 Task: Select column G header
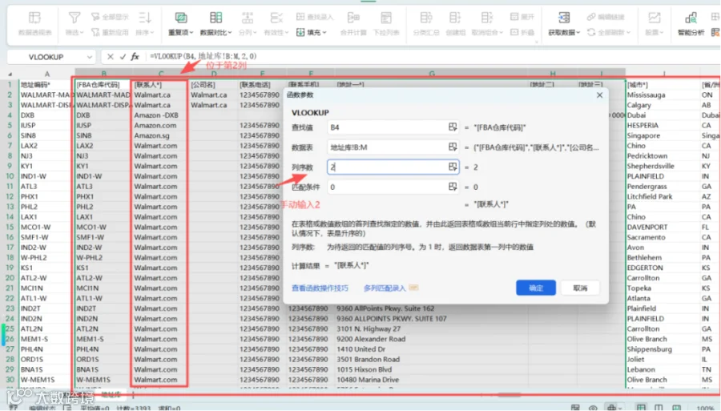431,74
